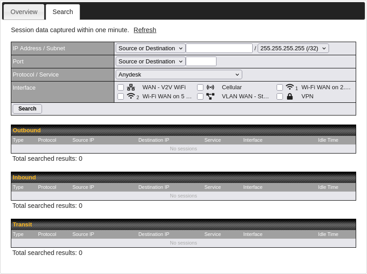Focus the IP address input field
Screen dimensions: 367x274
[219, 48]
